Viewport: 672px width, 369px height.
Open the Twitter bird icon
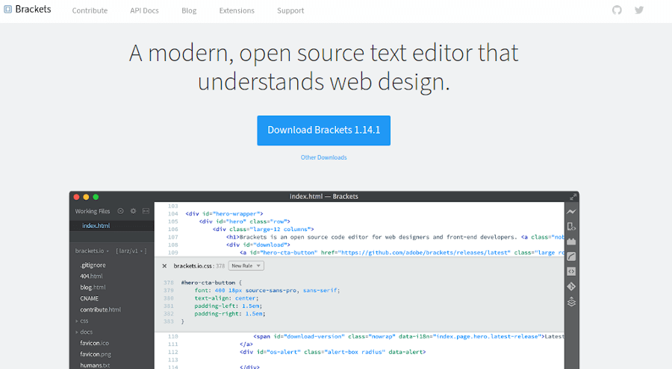(x=639, y=10)
